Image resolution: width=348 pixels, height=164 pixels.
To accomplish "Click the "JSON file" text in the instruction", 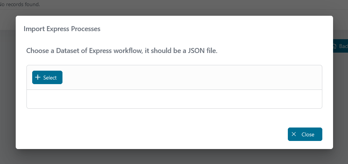I will 203,51.
